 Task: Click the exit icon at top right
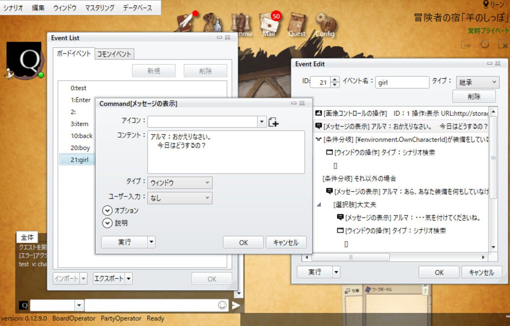[503, 45]
